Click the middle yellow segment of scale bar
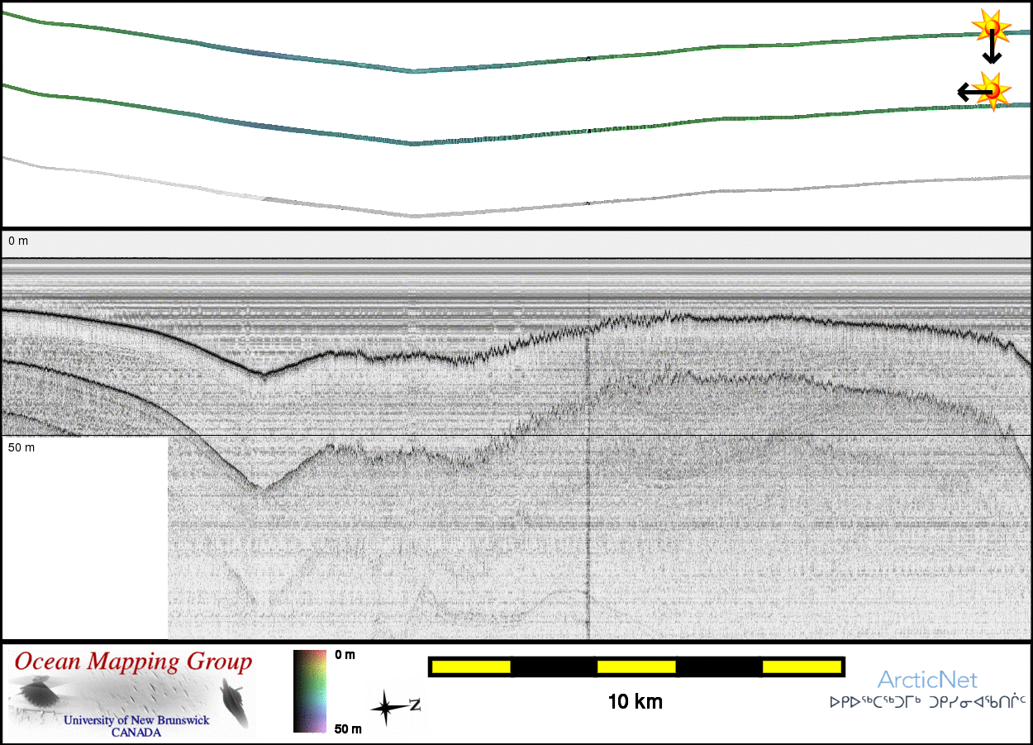1033x745 pixels. coord(636,666)
